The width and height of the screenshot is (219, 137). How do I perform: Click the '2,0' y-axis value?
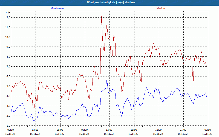click(x=8, y=116)
